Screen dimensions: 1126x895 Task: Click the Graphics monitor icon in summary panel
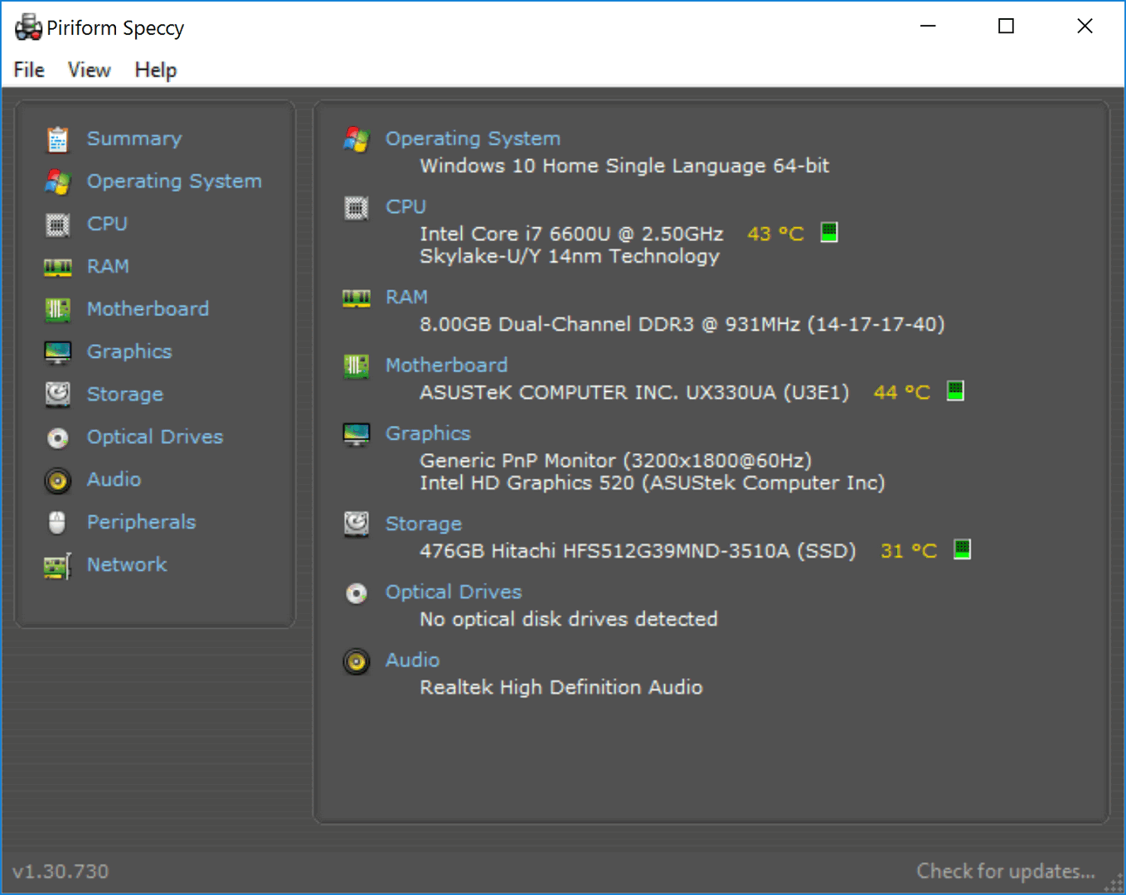point(357,434)
